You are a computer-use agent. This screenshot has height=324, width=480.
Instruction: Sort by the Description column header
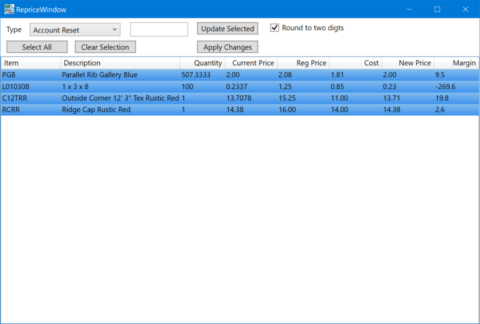click(119, 63)
